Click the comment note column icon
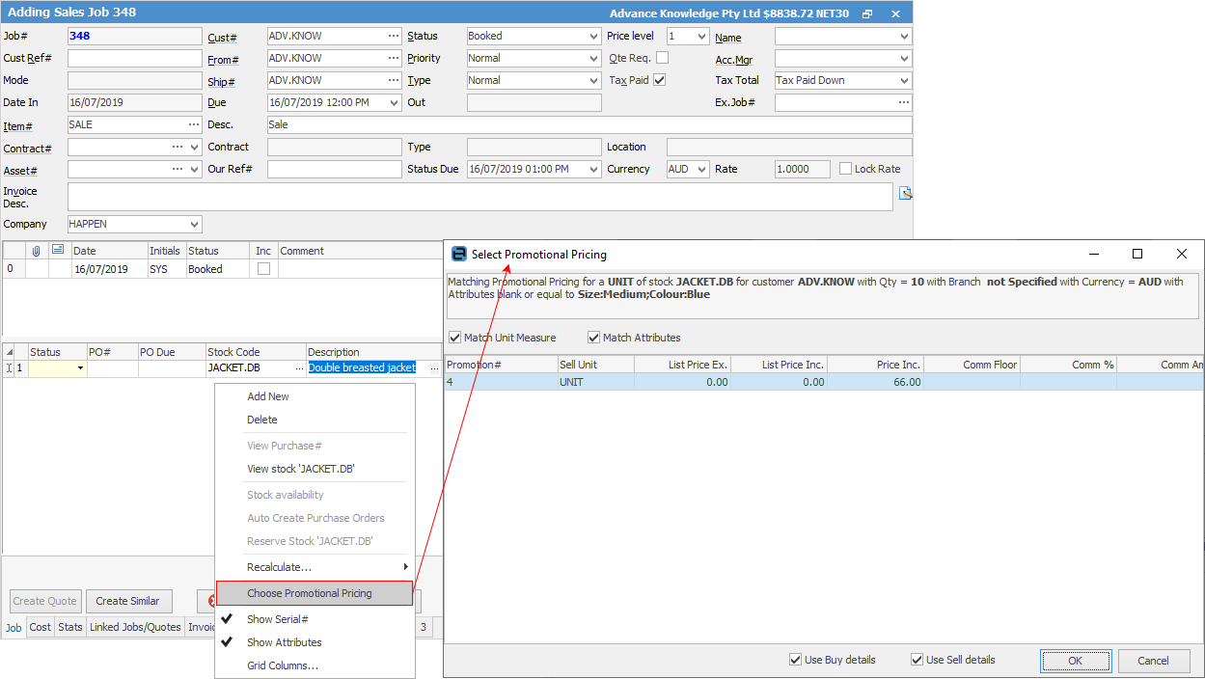 [x=58, y=251]
